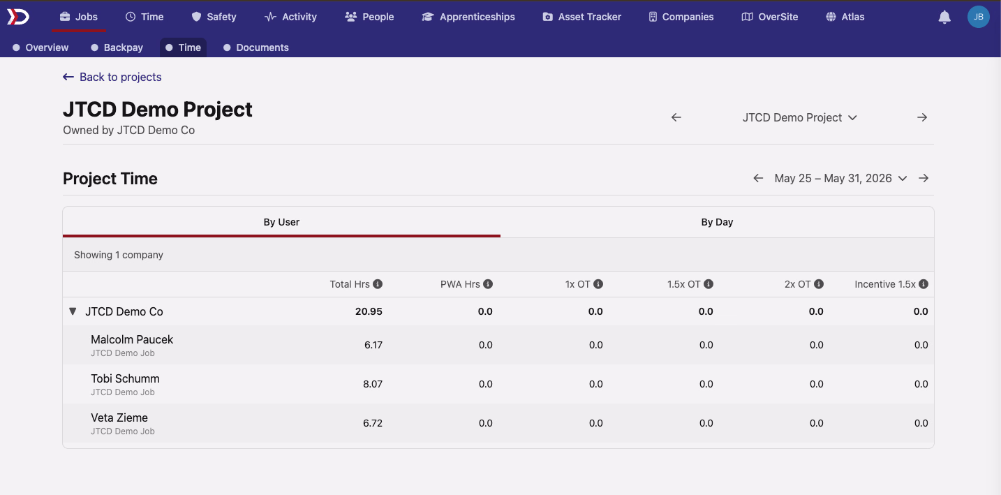Image resolution: width=1001 pixels, height=495 pixels.
Task: Click the Showing 1 company text
Action: coord(119,255)
